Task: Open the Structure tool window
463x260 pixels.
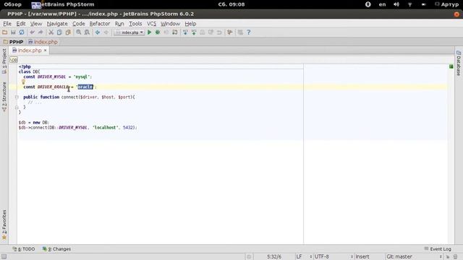Action: tap(4, 97)
